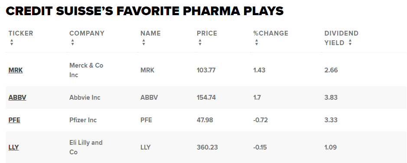Open the ABBV ticker link

coord(17,98)
